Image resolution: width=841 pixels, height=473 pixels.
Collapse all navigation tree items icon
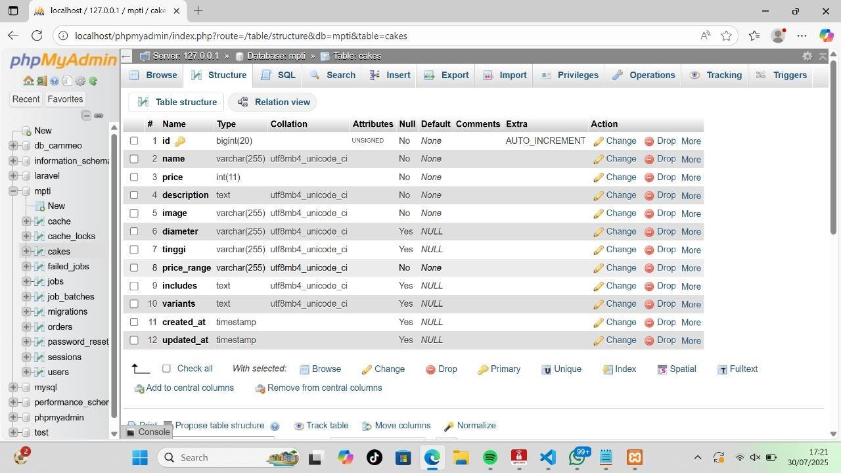coord(86,116)
